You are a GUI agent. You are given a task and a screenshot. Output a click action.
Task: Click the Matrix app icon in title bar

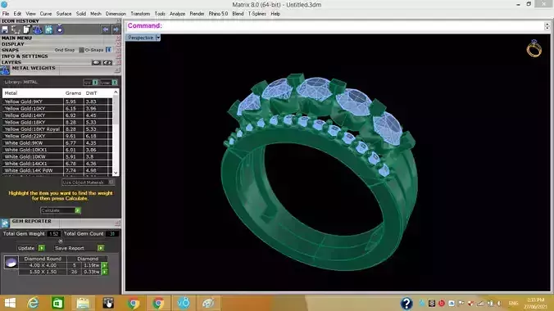pos(4,5)
